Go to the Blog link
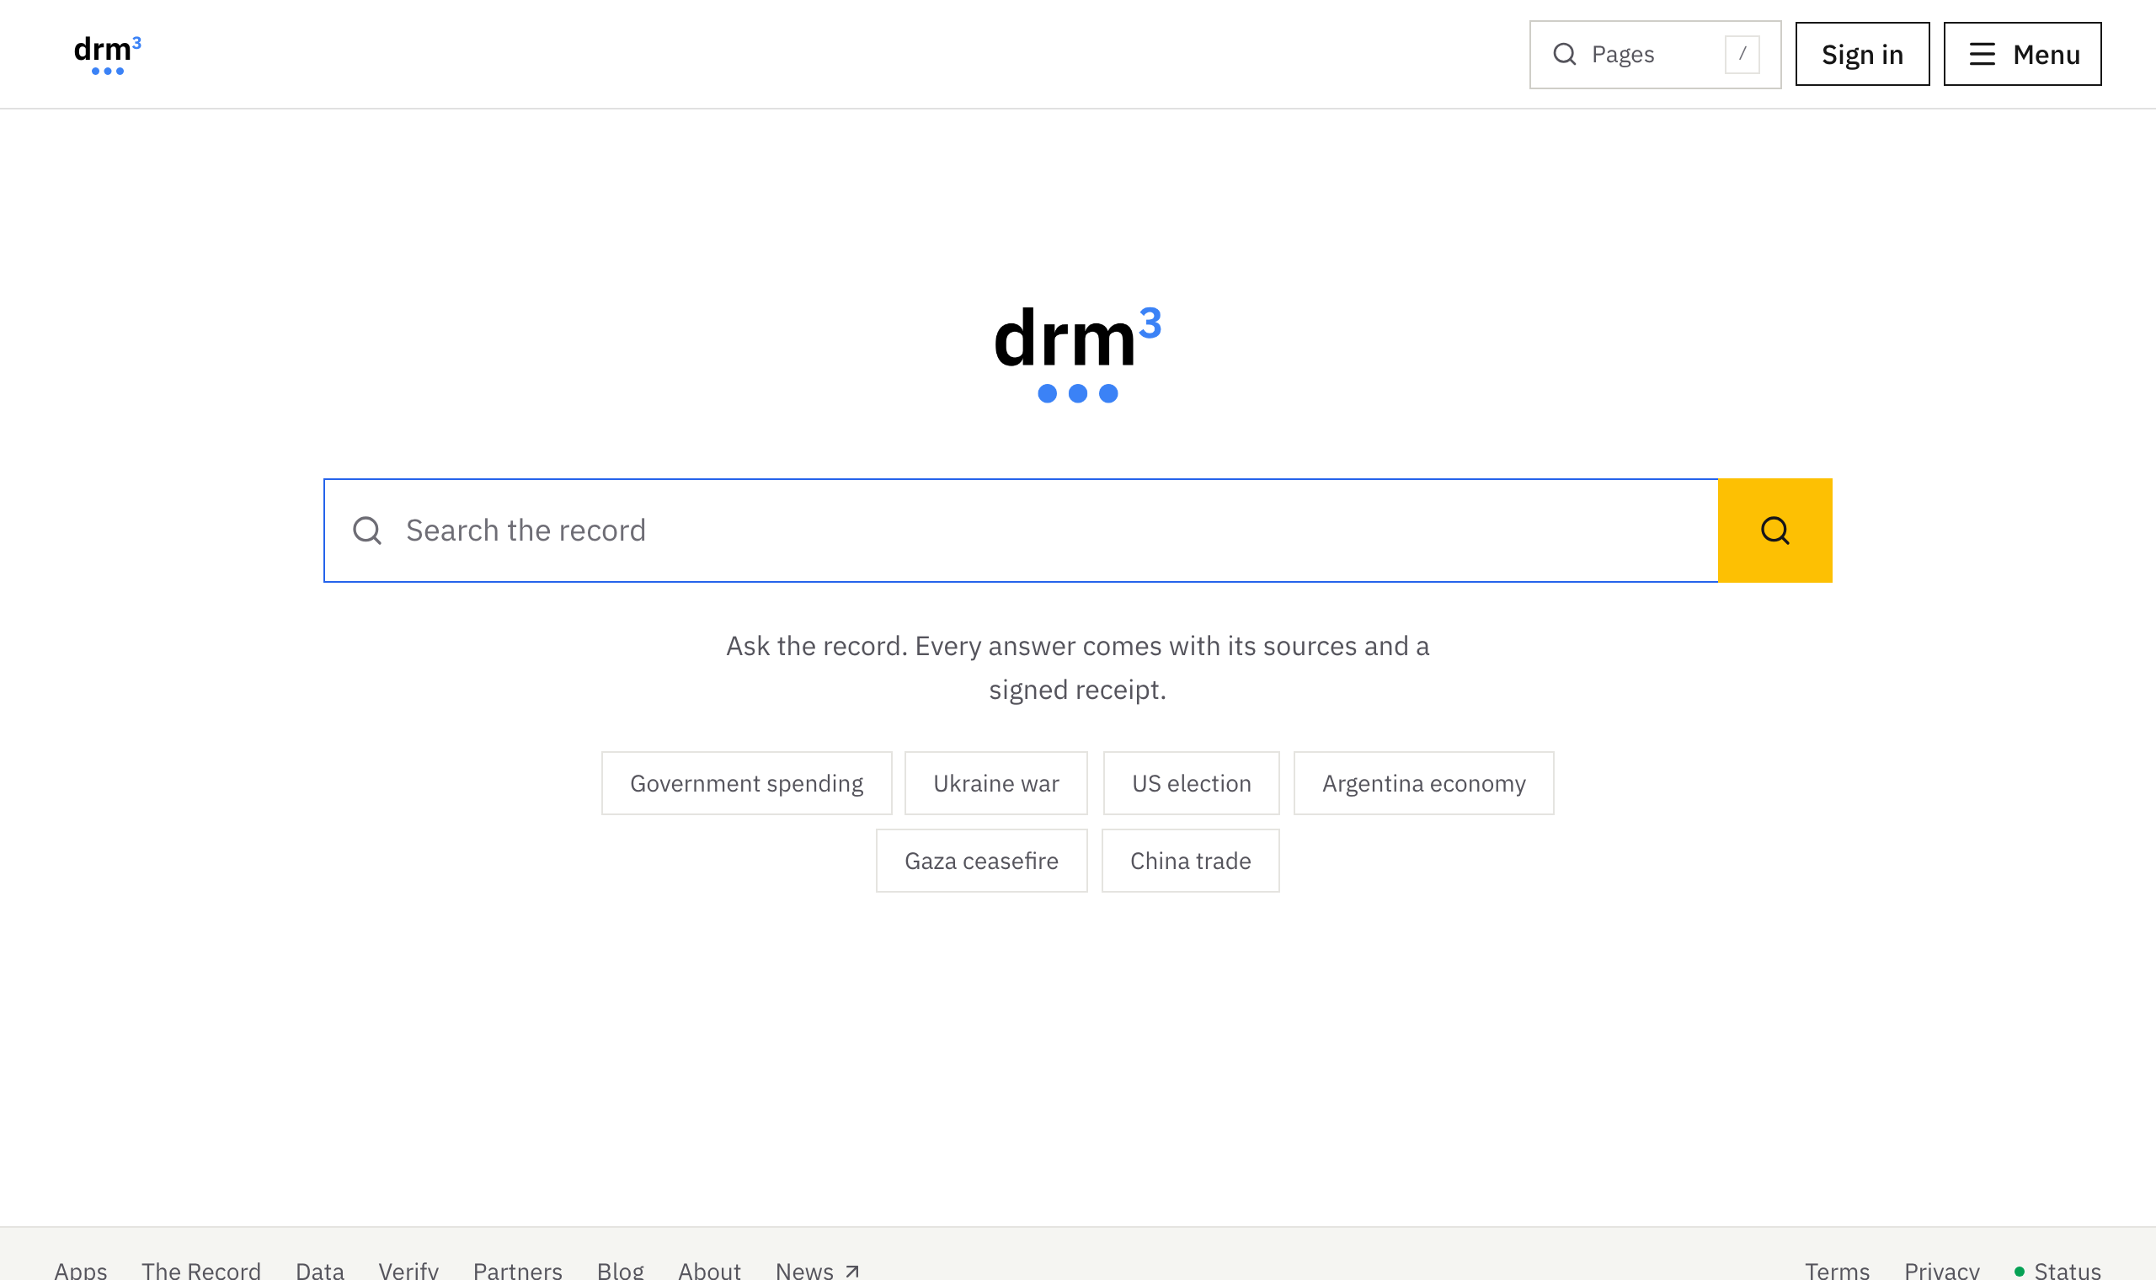2156x1280 pixels. [620, 1270]
